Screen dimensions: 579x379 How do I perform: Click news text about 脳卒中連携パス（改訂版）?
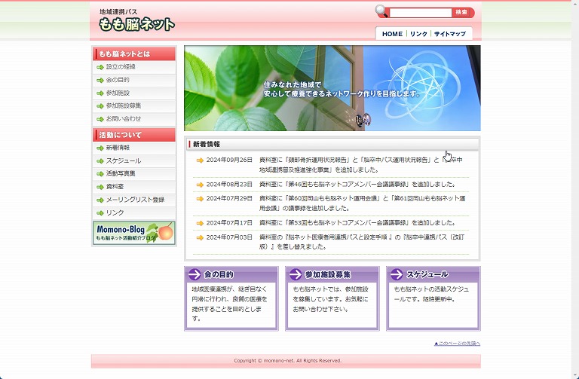pyautogui.click(x=362, y=242)
